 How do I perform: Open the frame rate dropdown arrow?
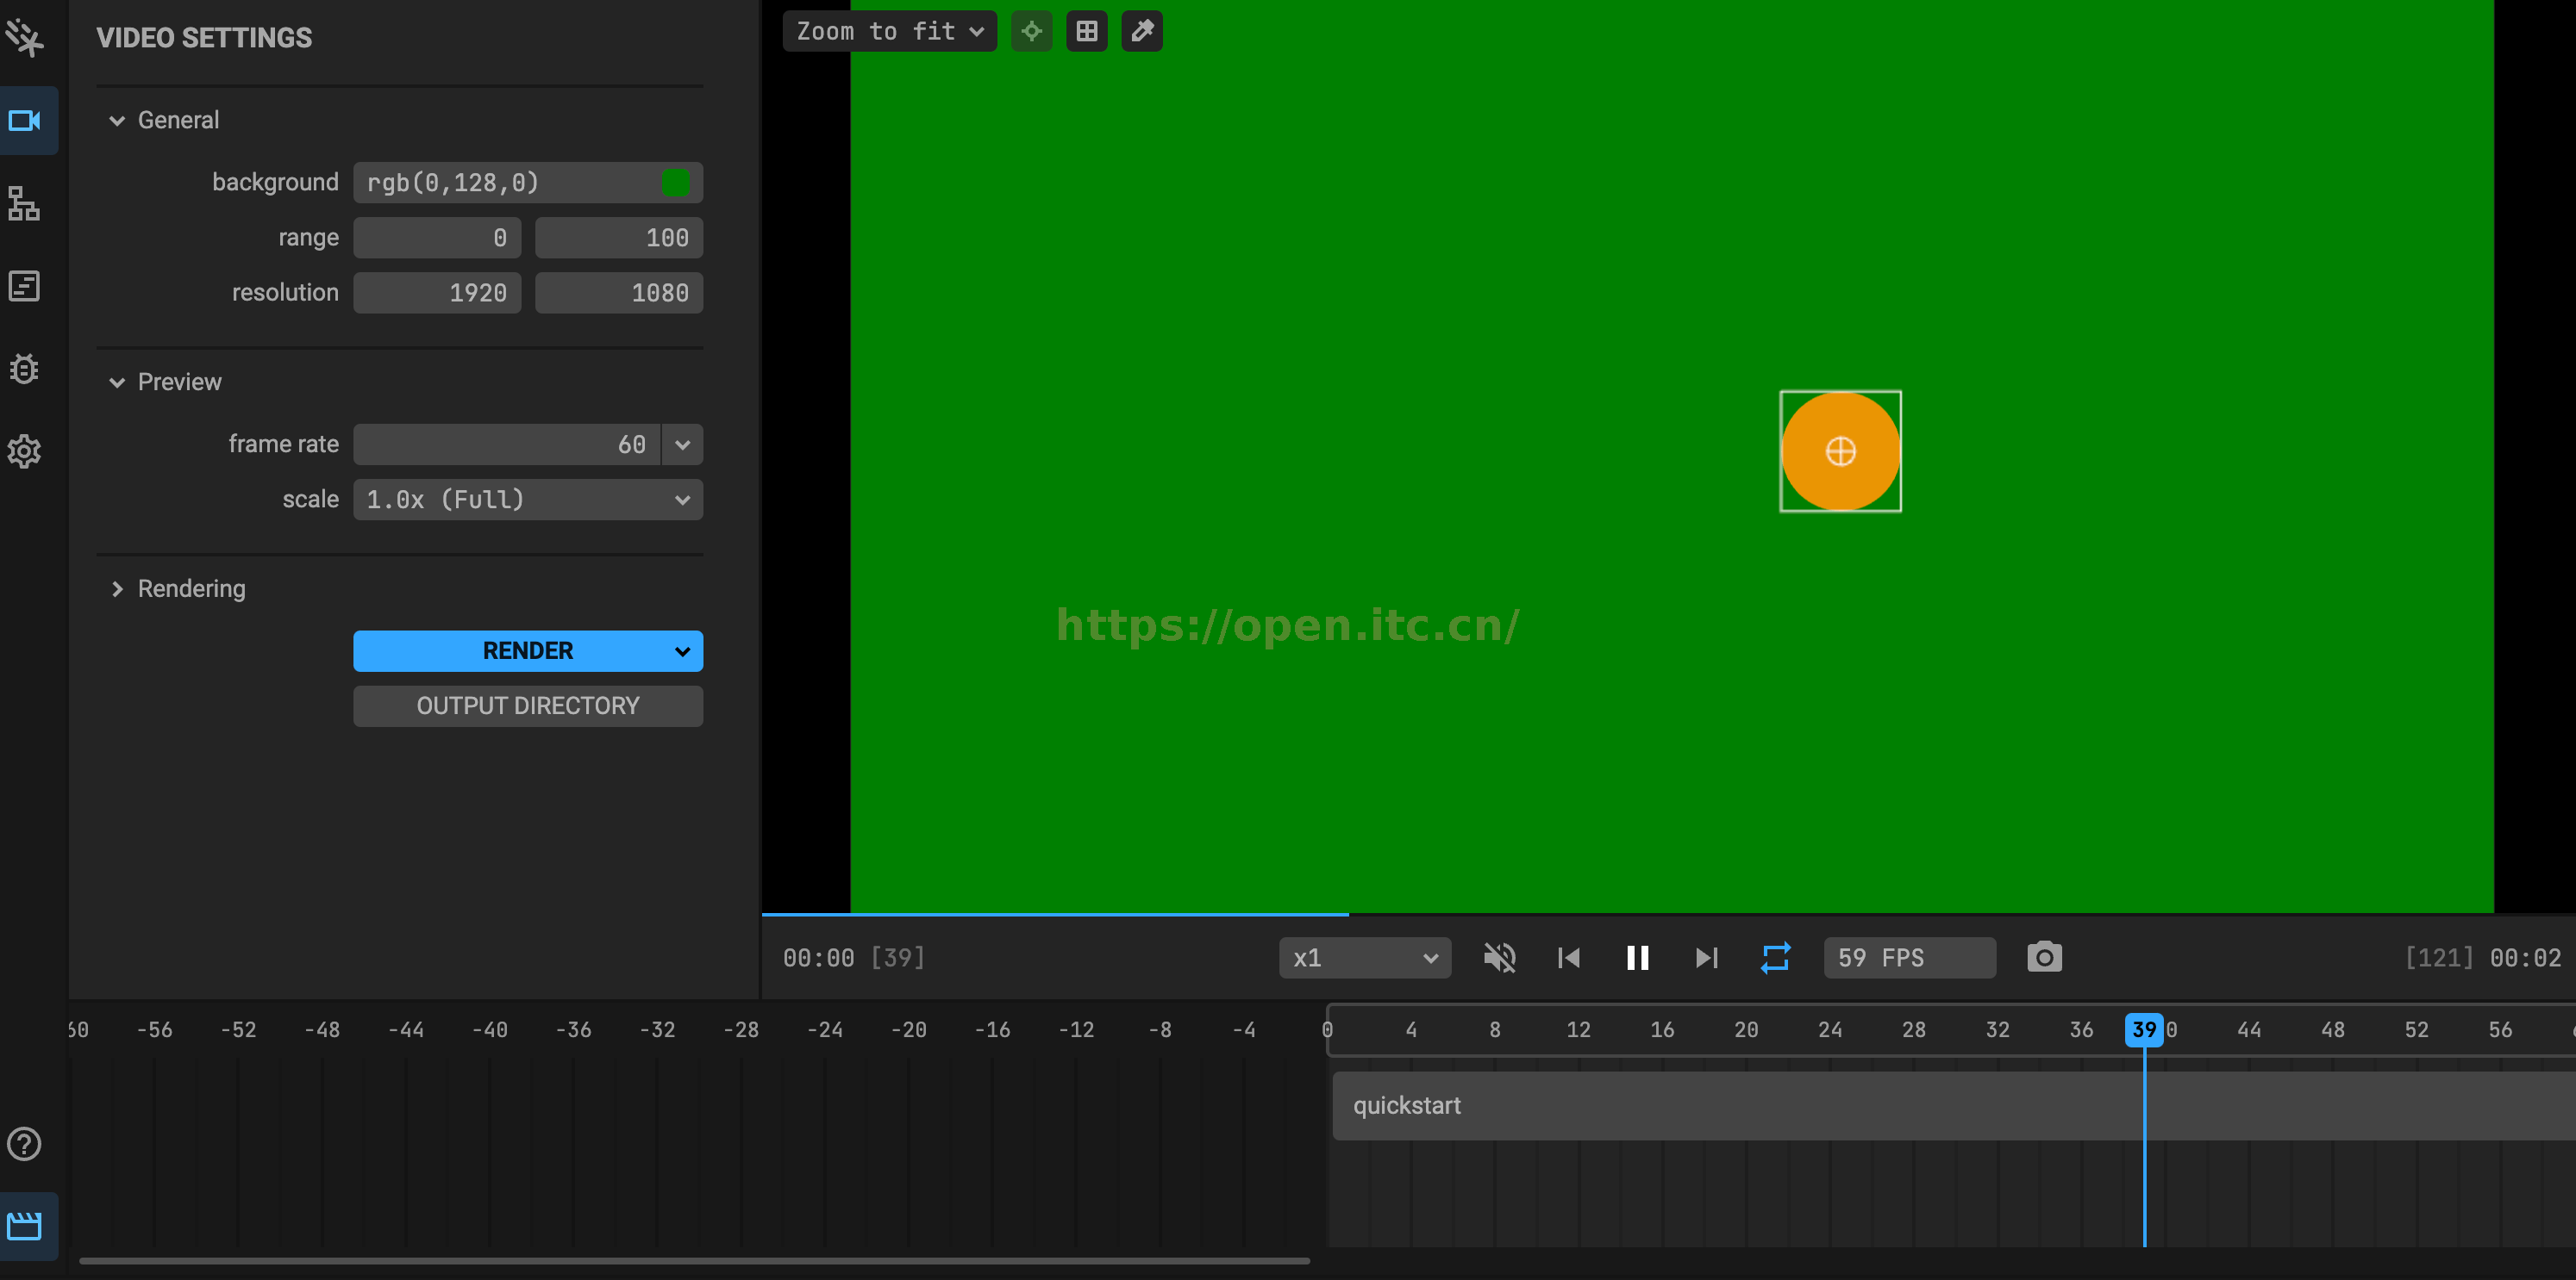tap(682, 444)
